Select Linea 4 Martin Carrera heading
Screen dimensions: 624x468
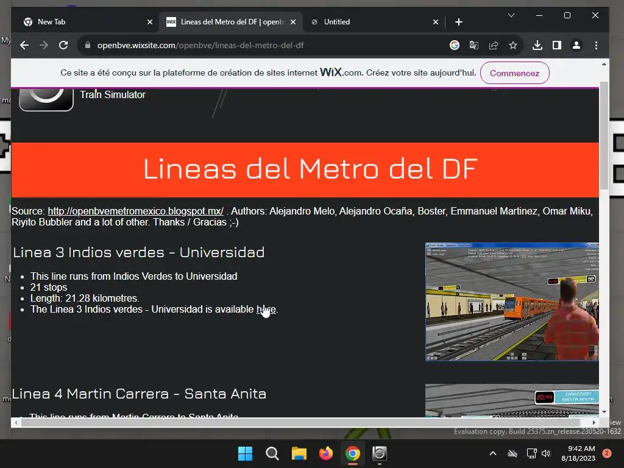[139, 394]
